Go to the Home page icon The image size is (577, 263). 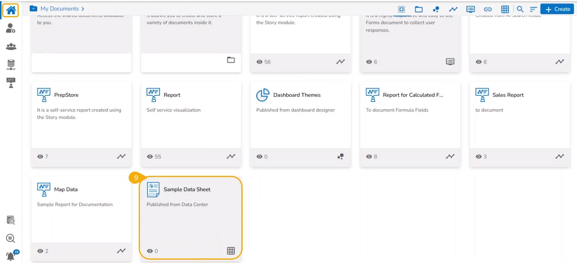tap(11, 10)
